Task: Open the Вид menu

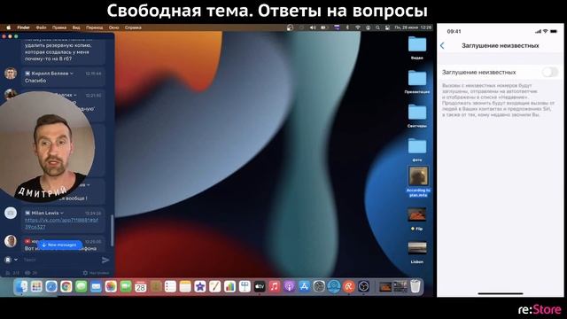Action: (x=76, y=27)
